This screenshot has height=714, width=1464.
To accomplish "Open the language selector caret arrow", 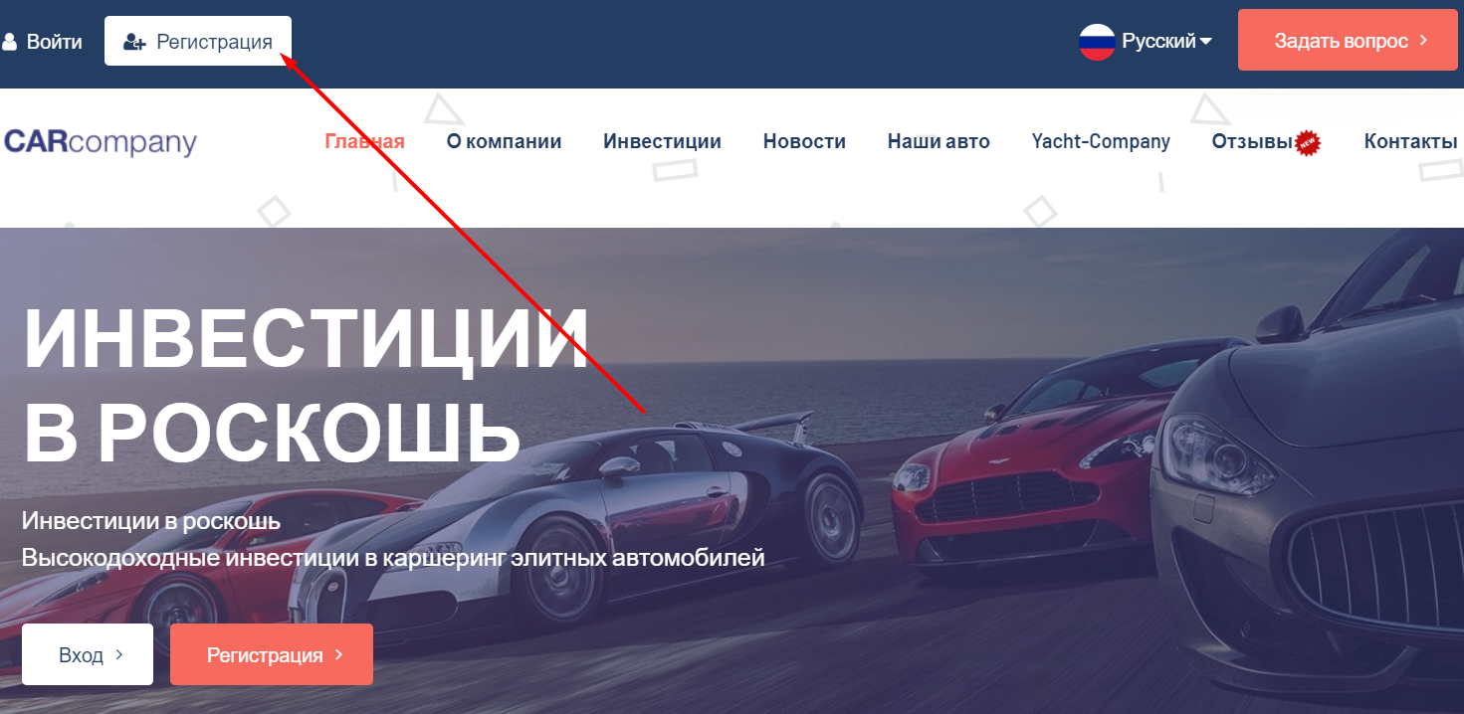I will click(x=1205, y=42).
